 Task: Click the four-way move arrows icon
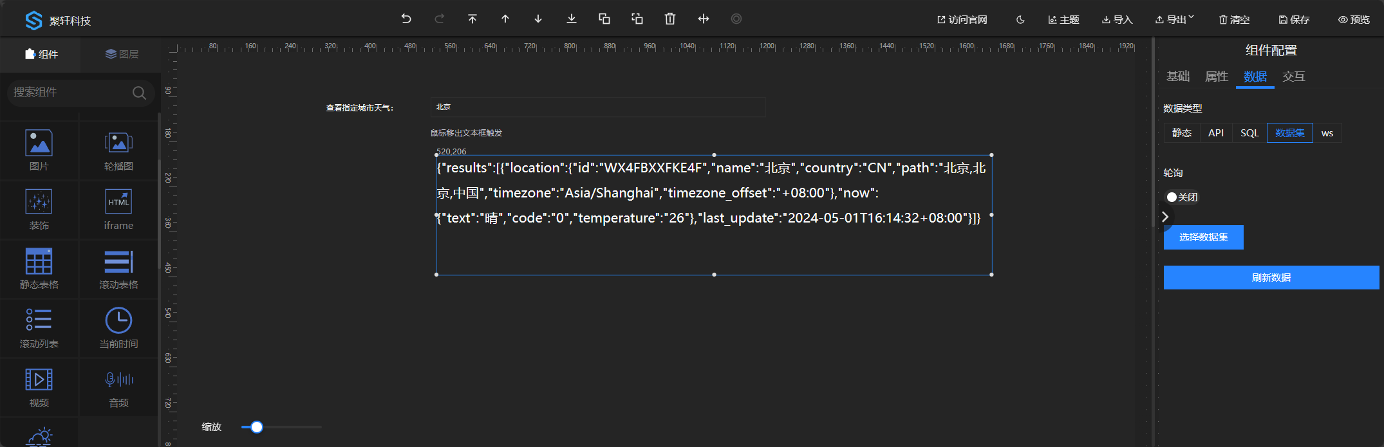(x=704, y=19)
